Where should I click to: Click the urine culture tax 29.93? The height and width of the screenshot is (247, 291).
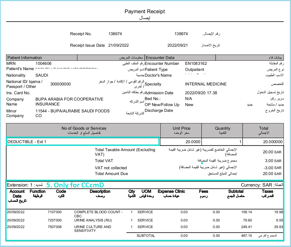(x=279, y=227)
